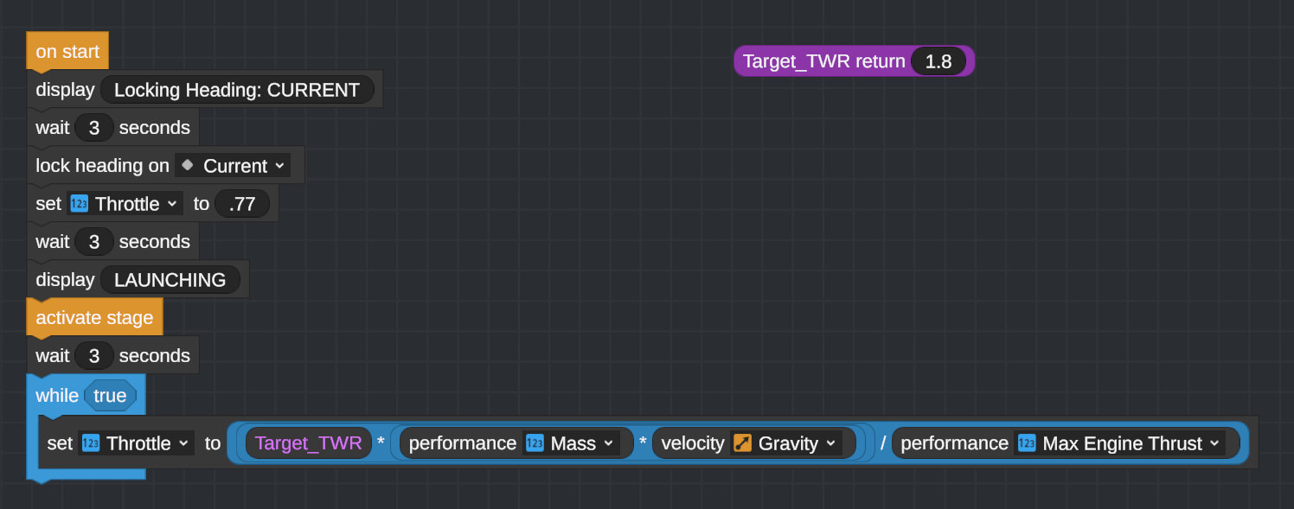Open the Current heading dropdown
Screen dimensions: 1294x509
tap(233, 165)
